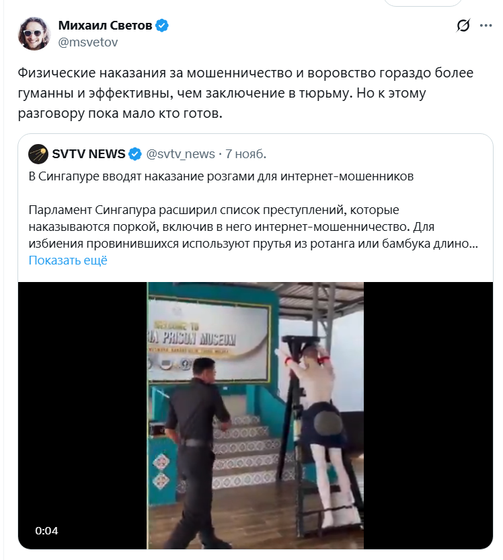Open the quoted tweet date 7 нояб.
Screen dimensions: 503x560
246,154
